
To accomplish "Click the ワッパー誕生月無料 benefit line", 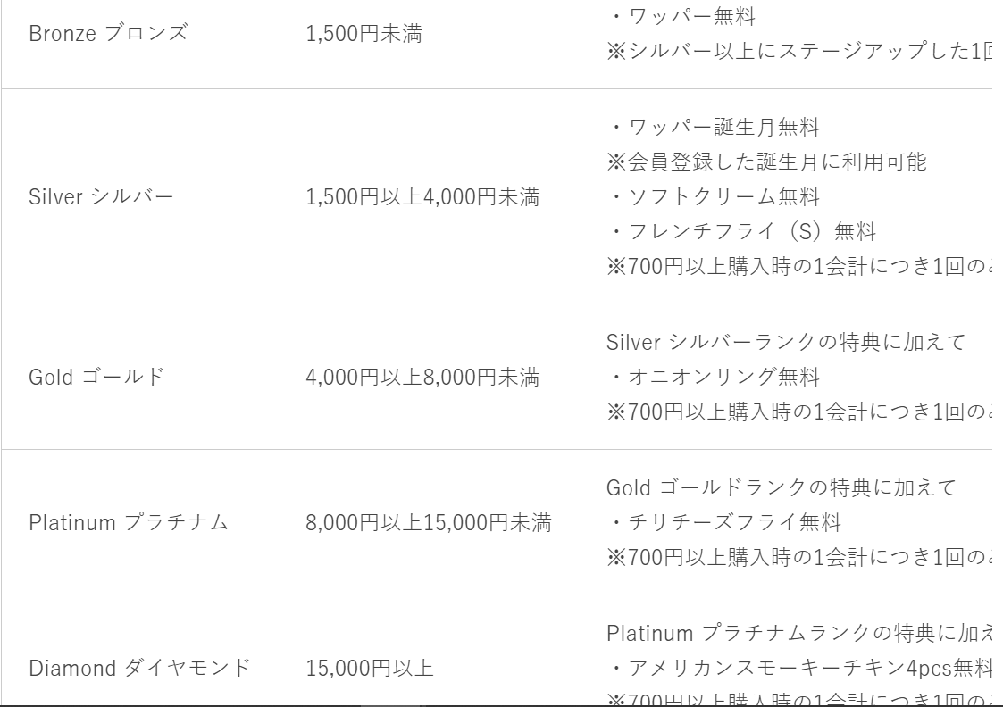I will (x=714, y=127).
